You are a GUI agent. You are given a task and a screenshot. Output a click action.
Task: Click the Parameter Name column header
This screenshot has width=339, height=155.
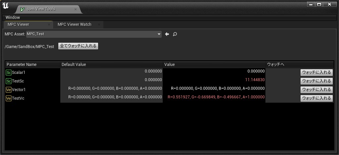click(22, 65)
